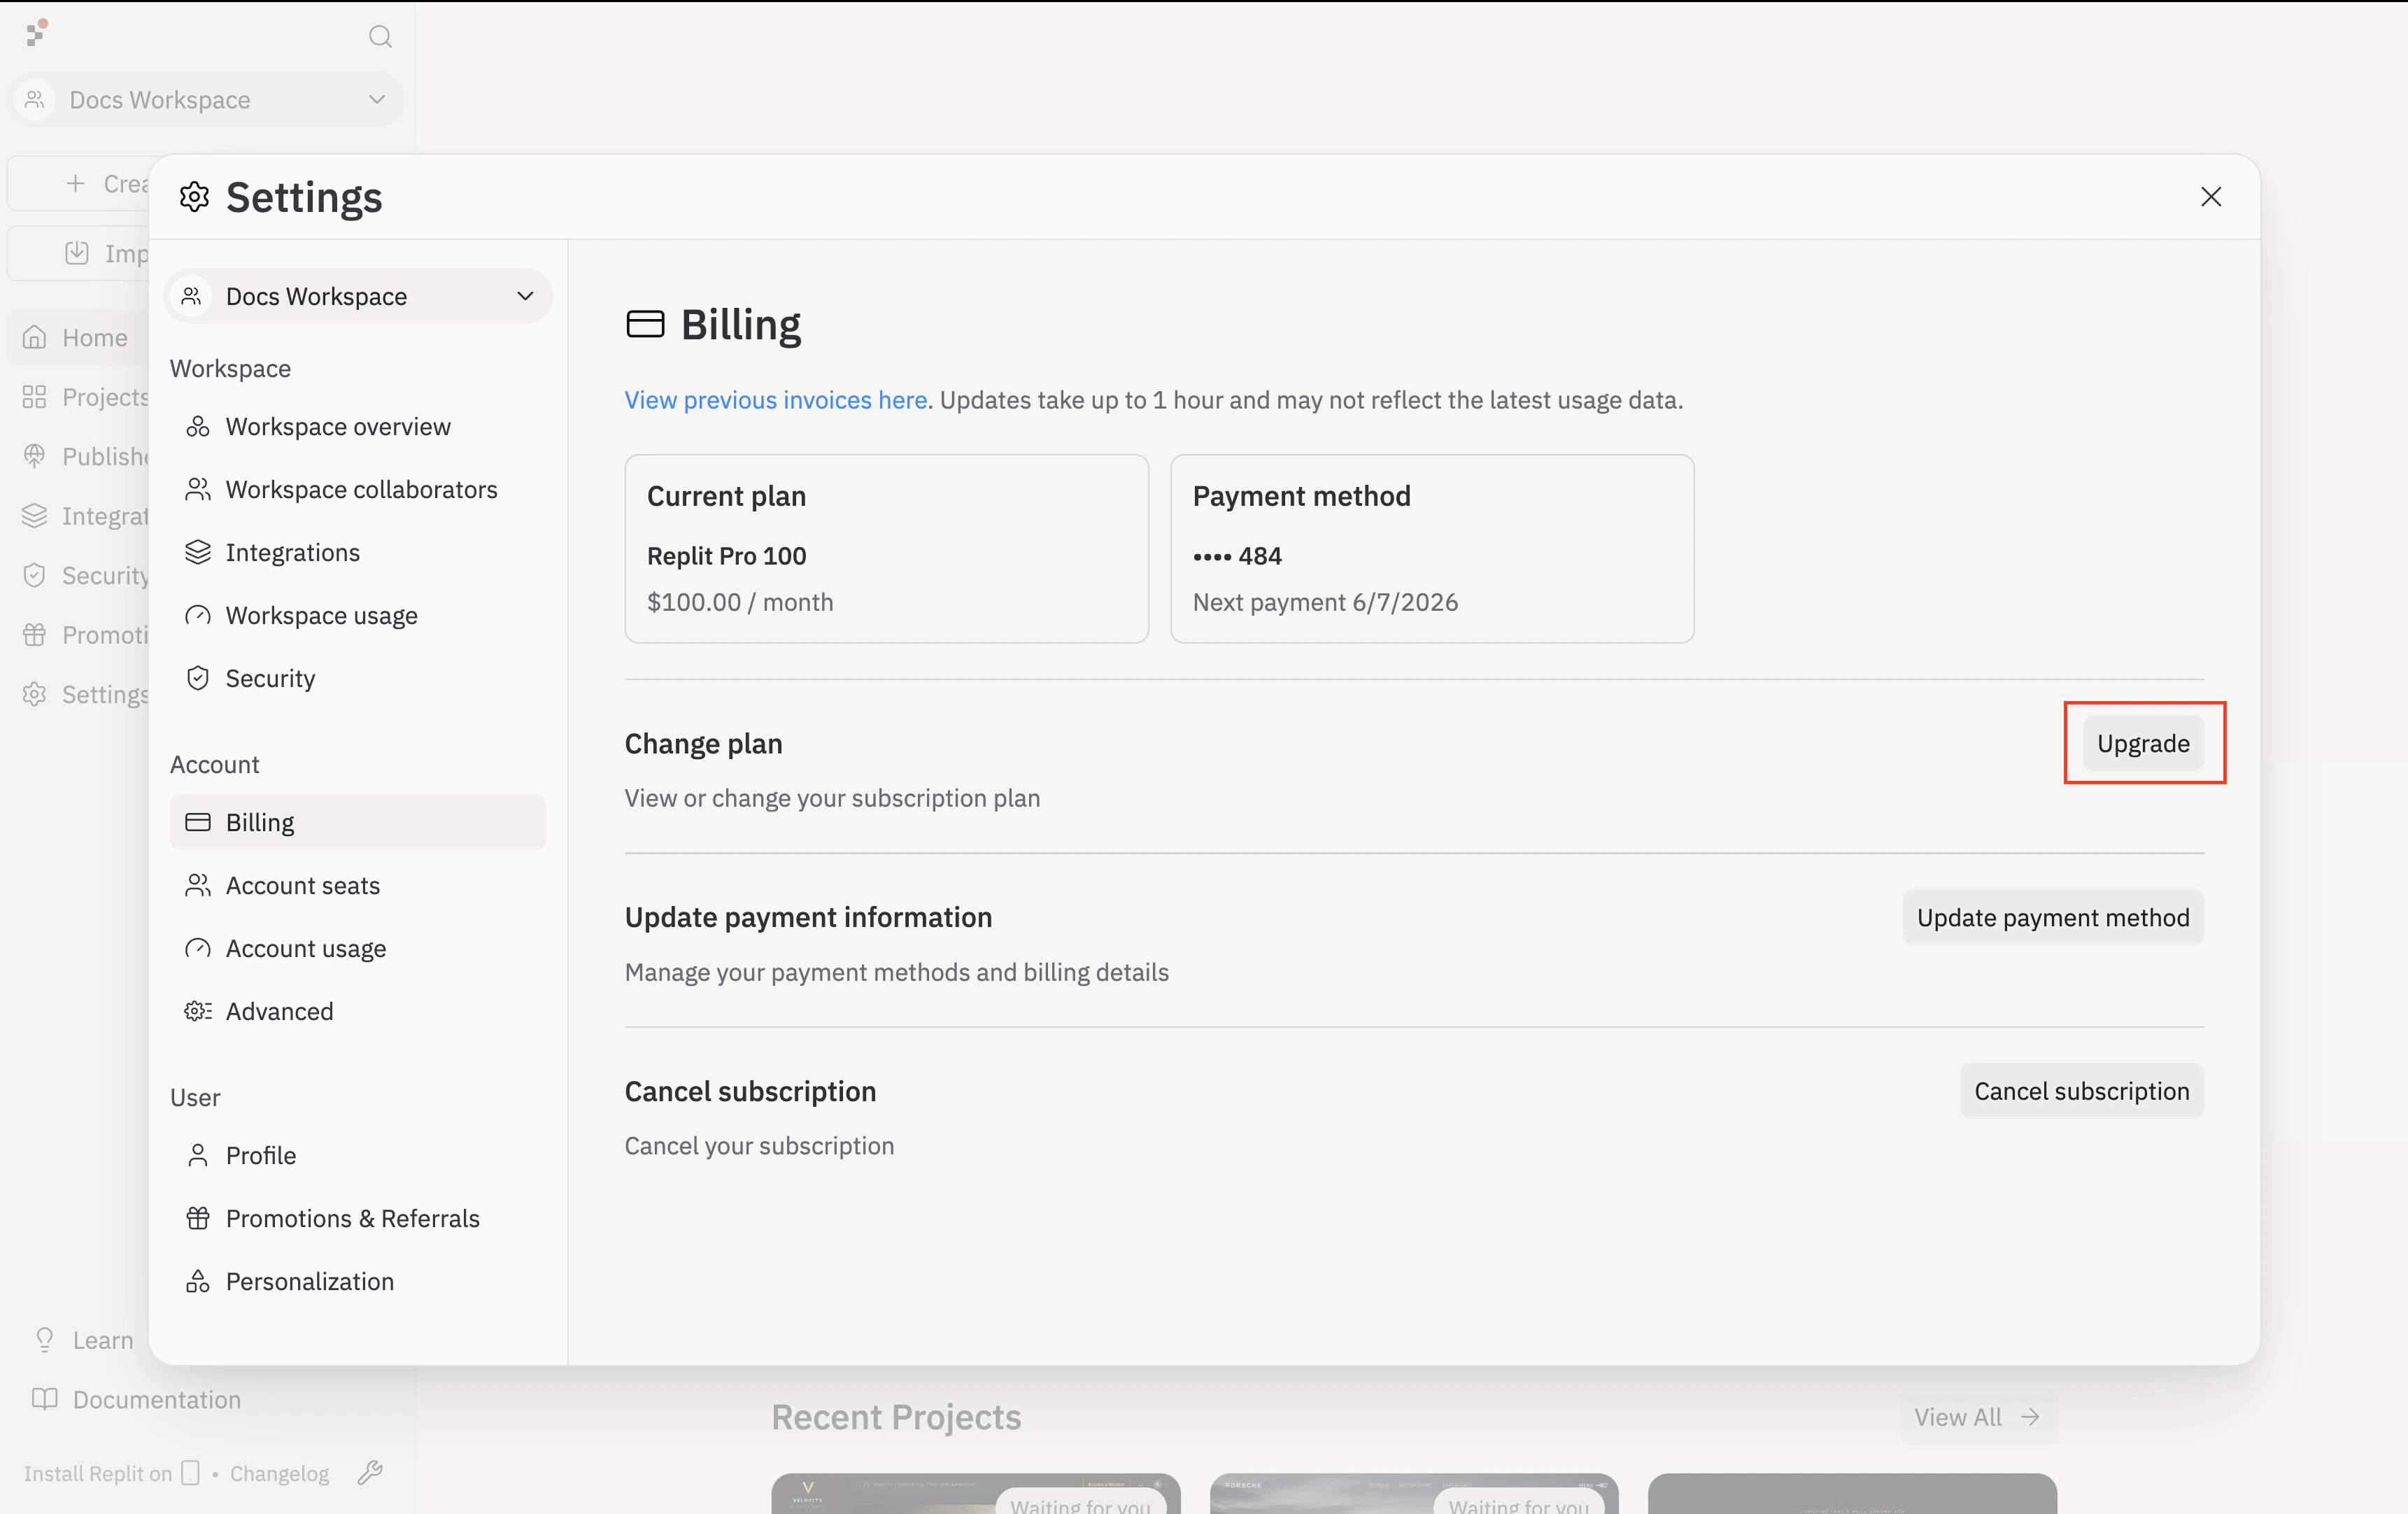Open Promotions & Referrals settings
Viewport: 2408px width, 1514px height.
coord(358,1219)
